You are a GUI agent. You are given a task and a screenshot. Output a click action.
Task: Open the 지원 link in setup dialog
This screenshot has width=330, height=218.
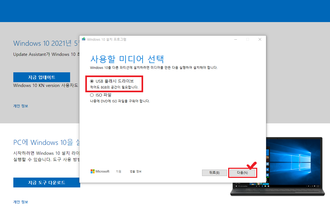pos(119,171)
